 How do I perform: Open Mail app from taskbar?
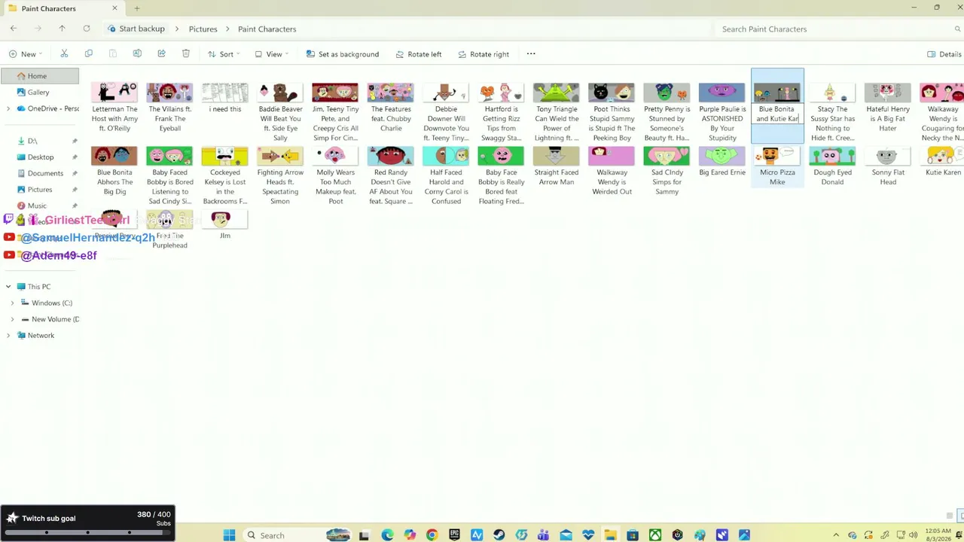coord(566,535)
